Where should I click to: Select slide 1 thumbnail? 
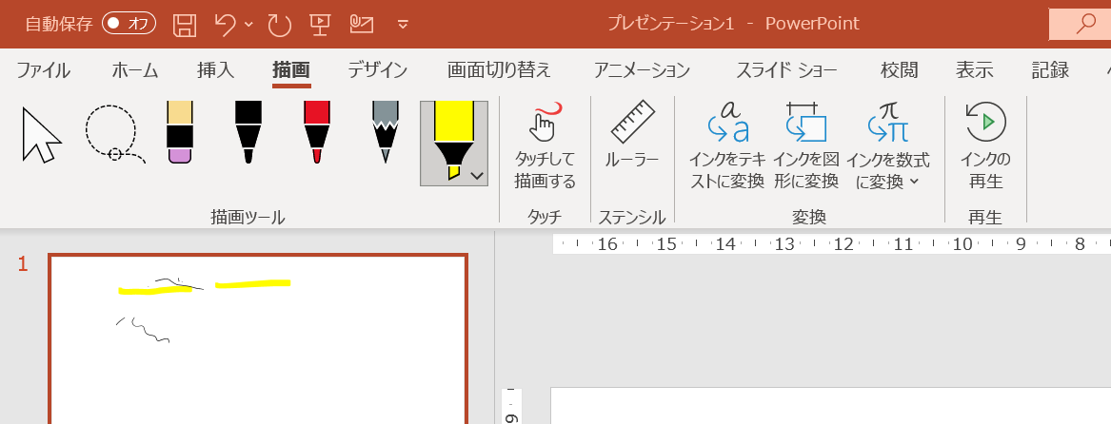[258, 339]
